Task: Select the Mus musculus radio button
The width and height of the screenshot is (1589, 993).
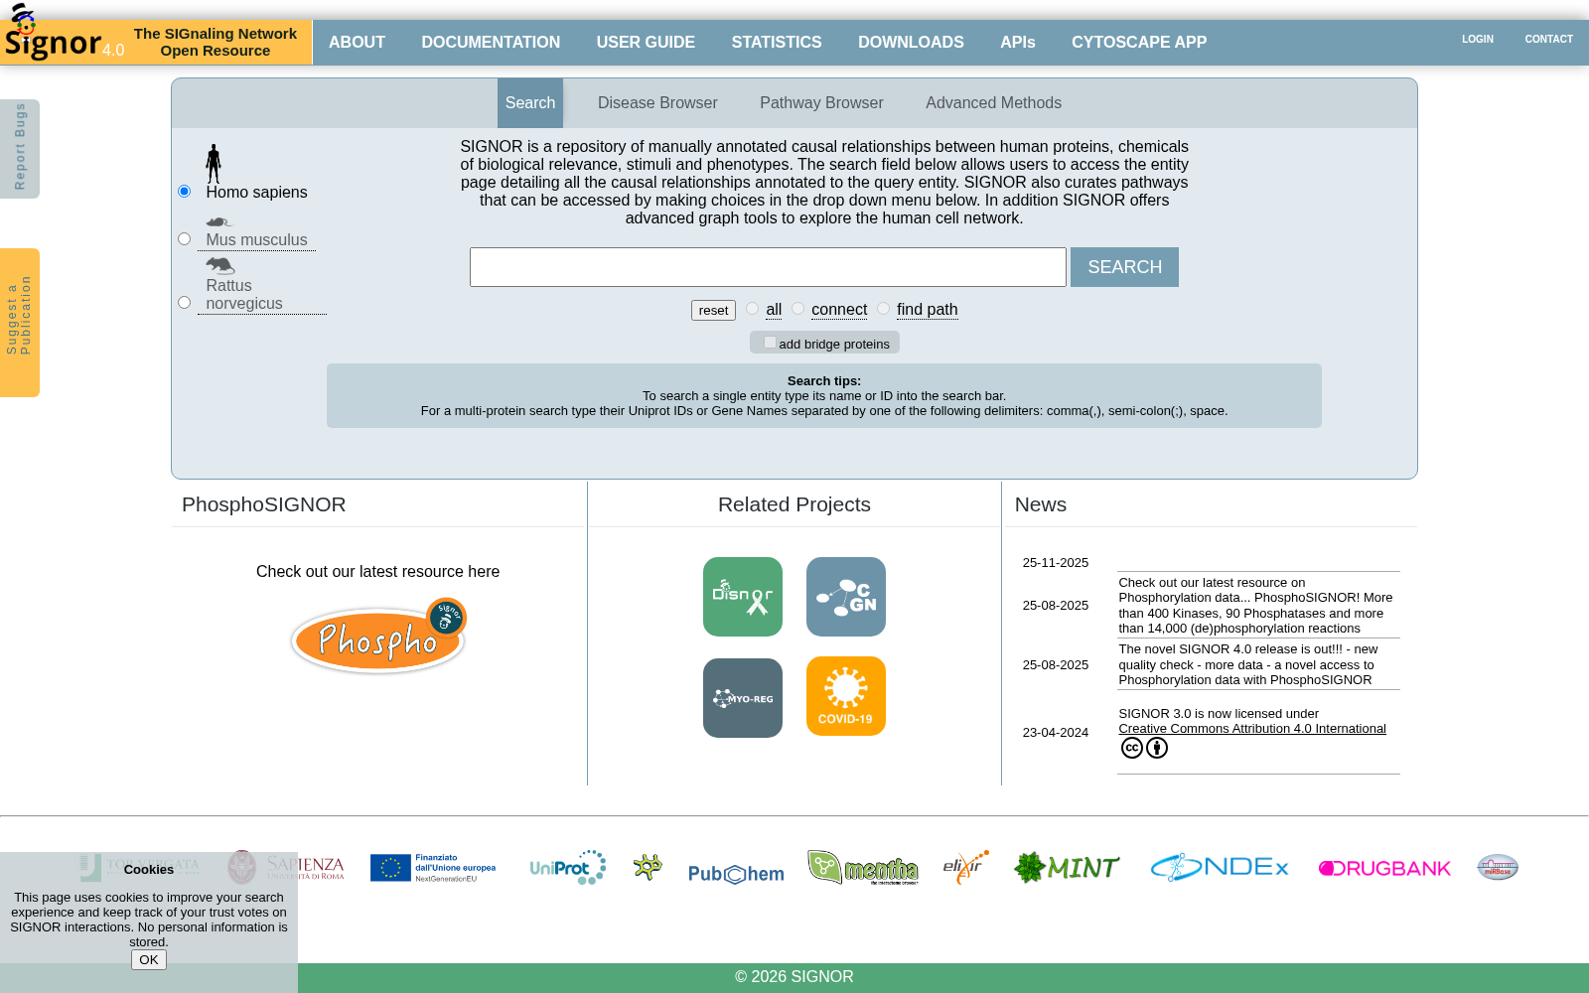Action: (x=184, y=239)
